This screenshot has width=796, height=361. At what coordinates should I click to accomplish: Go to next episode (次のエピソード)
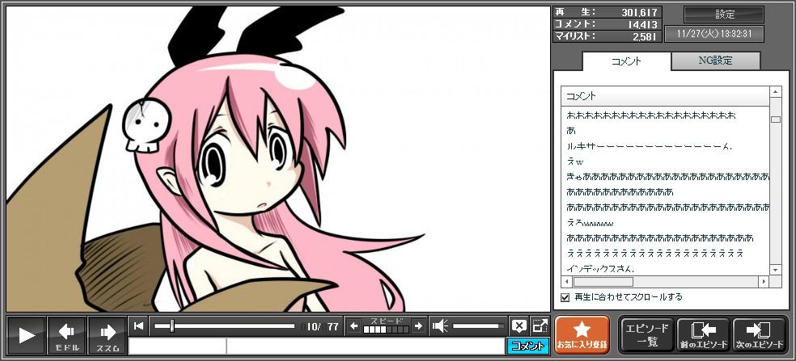click(x=760, y=334)
